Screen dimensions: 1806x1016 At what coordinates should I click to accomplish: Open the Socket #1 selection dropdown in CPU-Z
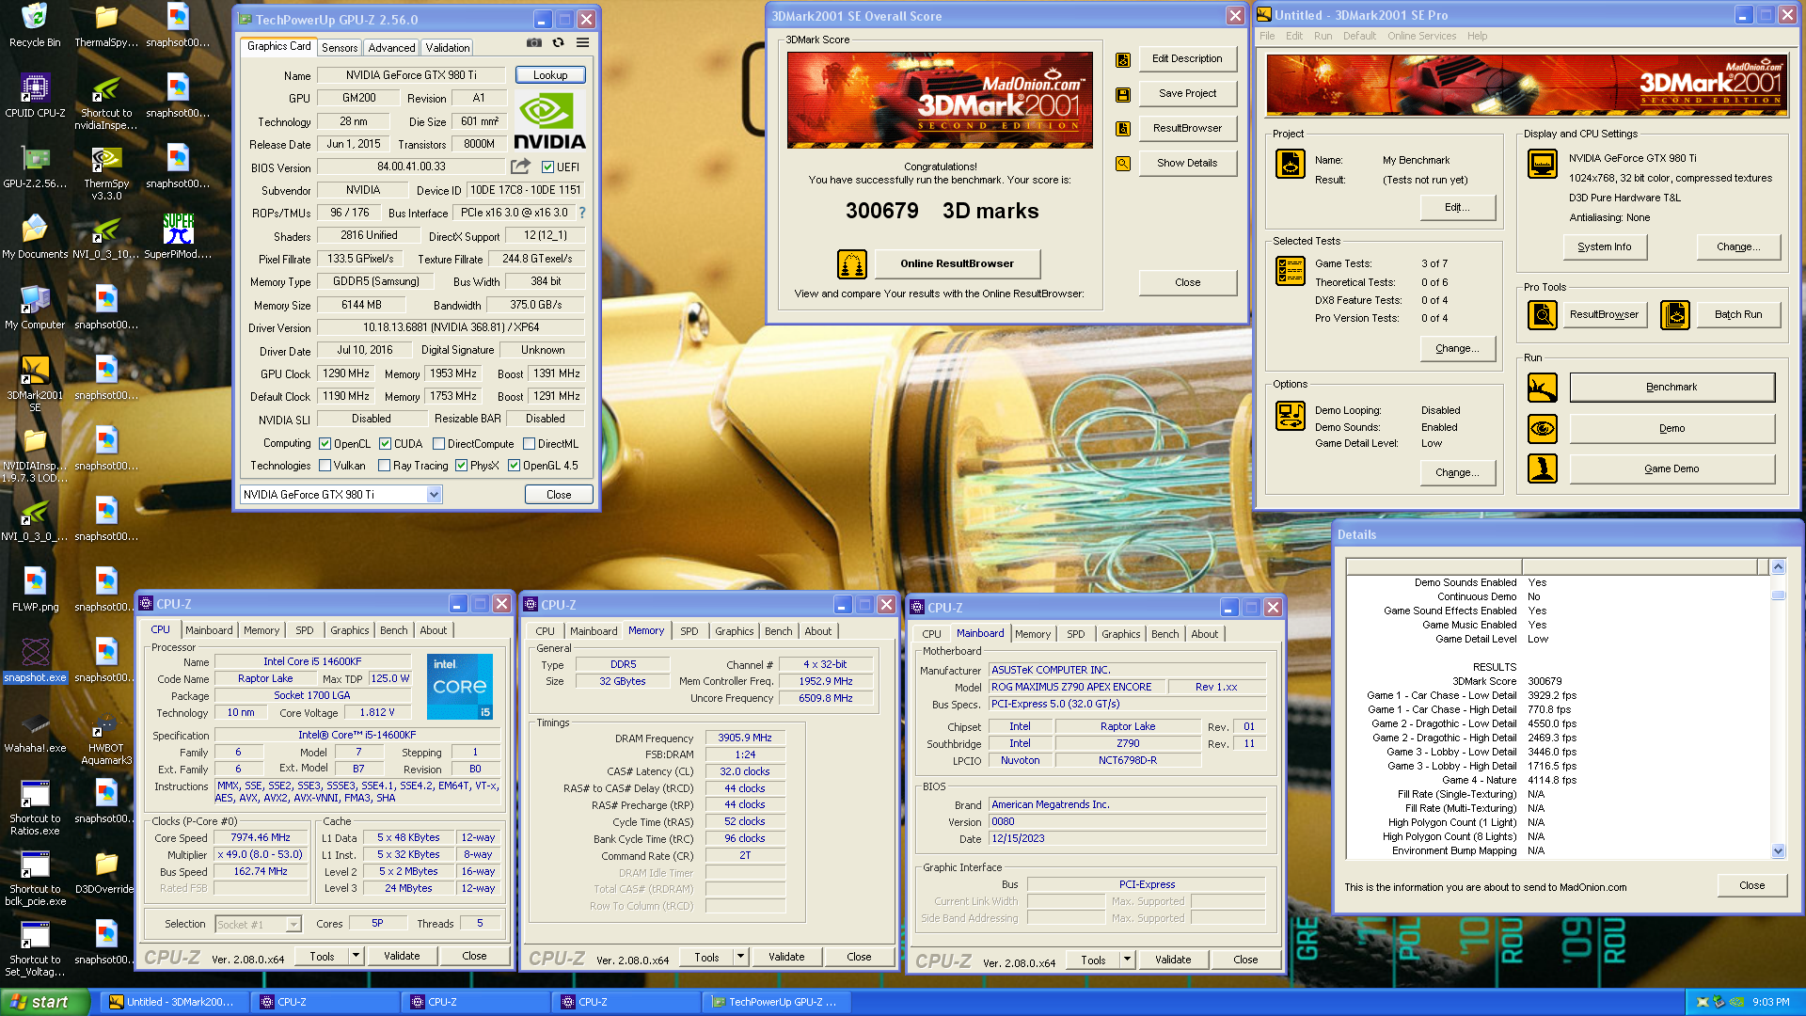293,925
